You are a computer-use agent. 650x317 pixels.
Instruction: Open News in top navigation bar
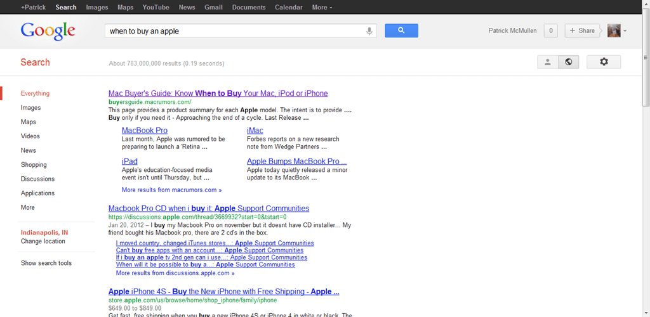[187, 8]
